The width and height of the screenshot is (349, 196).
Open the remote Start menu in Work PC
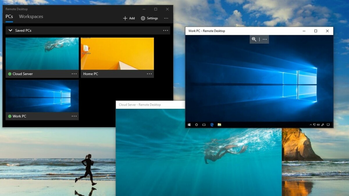(x=189, y=125)
